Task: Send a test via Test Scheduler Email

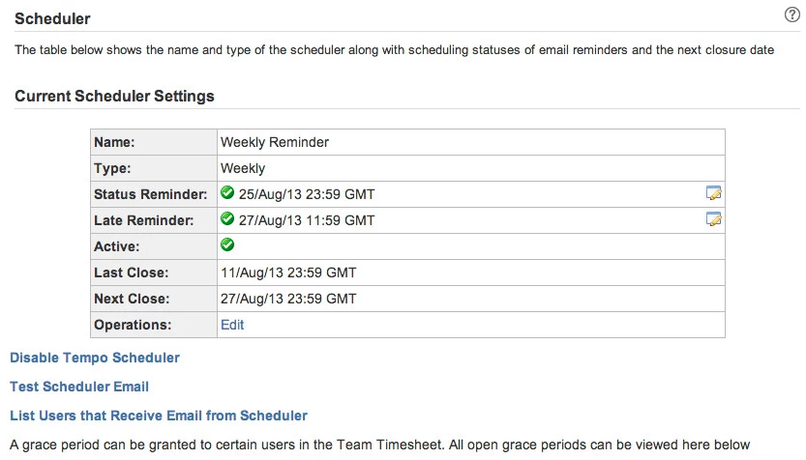Action: coord(79,387)
